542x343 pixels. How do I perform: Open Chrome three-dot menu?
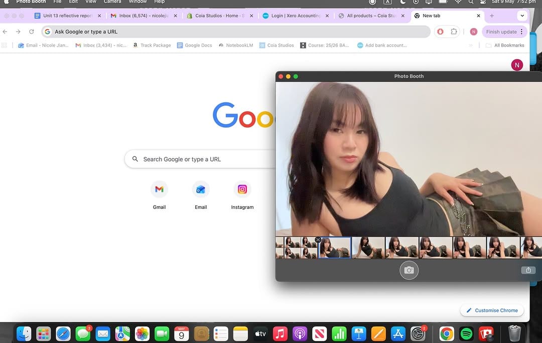[521, 32]
